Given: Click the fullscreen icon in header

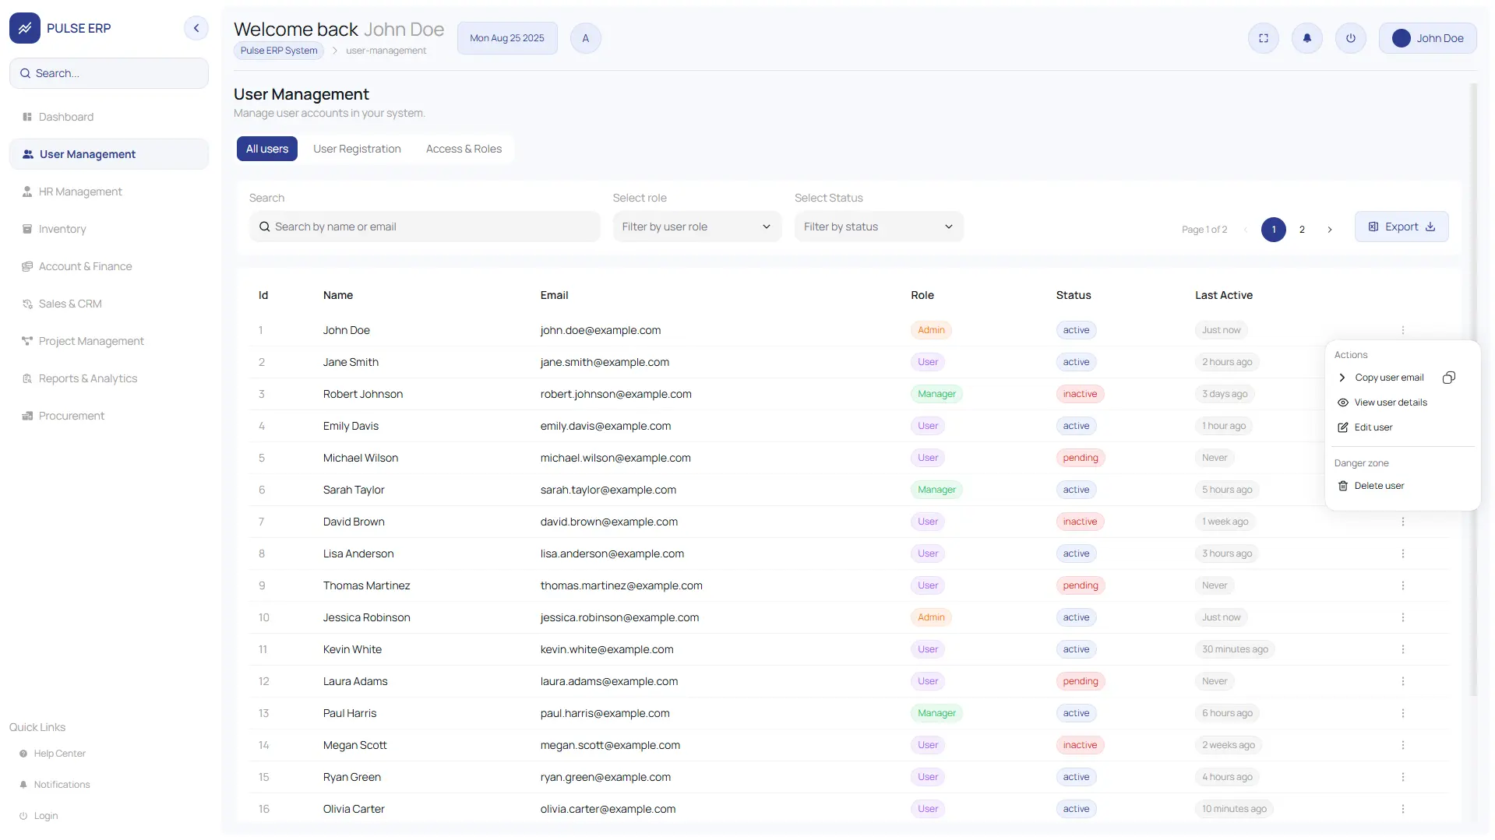Looking at the screenshot, I should (x=1264, y=38).
